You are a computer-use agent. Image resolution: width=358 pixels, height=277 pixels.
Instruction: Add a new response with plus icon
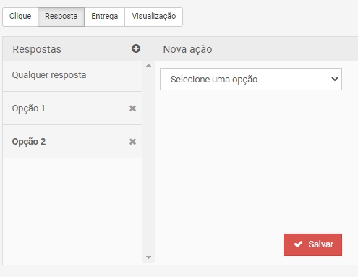pyautogui.click(x=136, y=48)
